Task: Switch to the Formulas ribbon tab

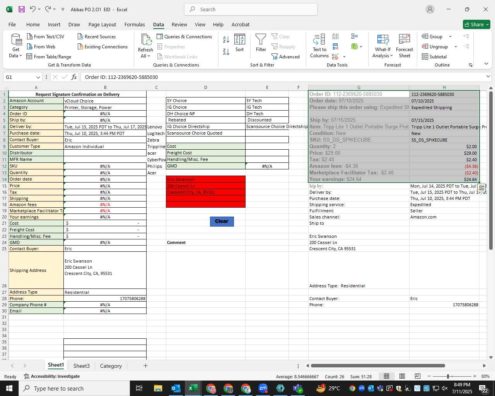Action: pos(135,24)
